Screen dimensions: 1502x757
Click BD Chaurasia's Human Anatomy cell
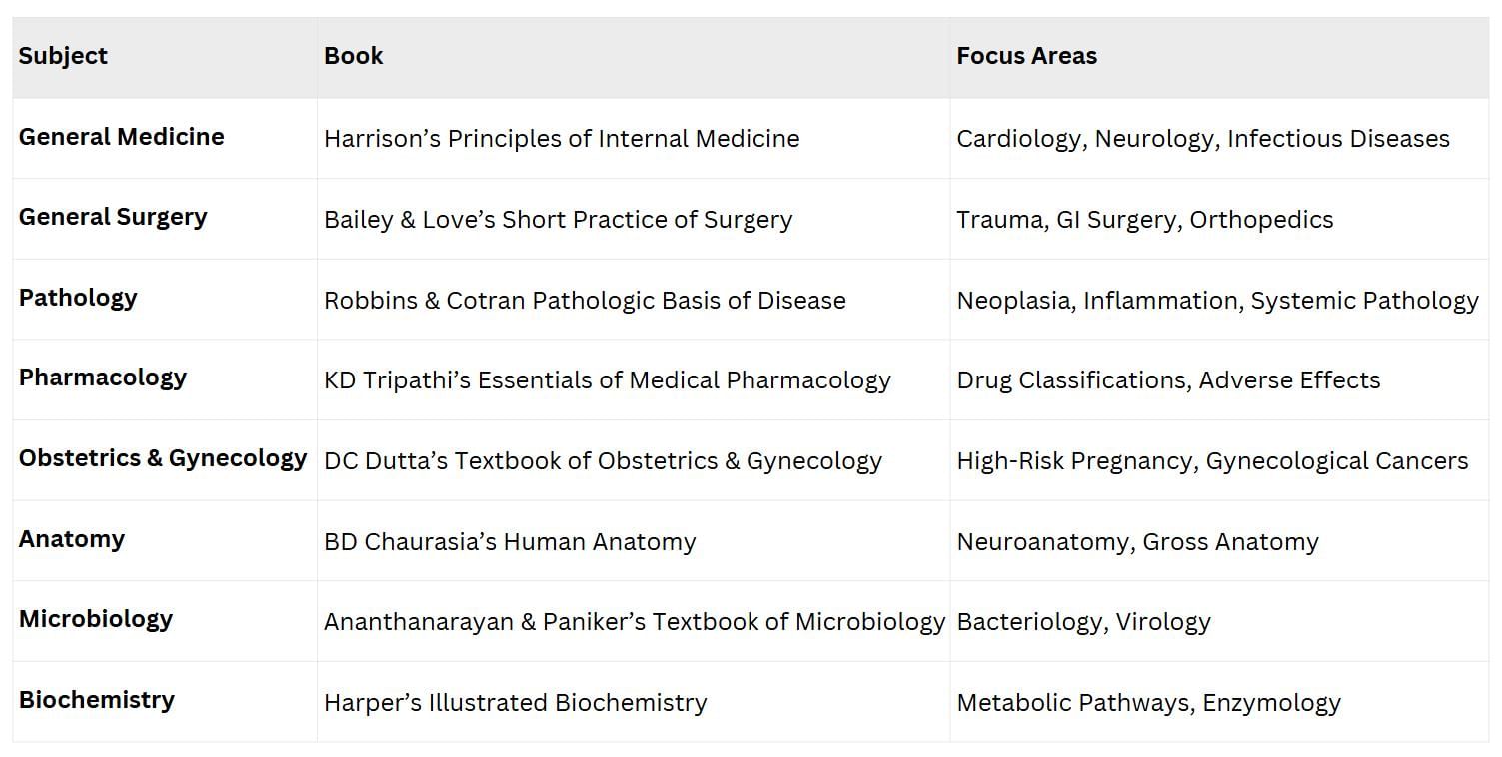[x=510, y=542]
